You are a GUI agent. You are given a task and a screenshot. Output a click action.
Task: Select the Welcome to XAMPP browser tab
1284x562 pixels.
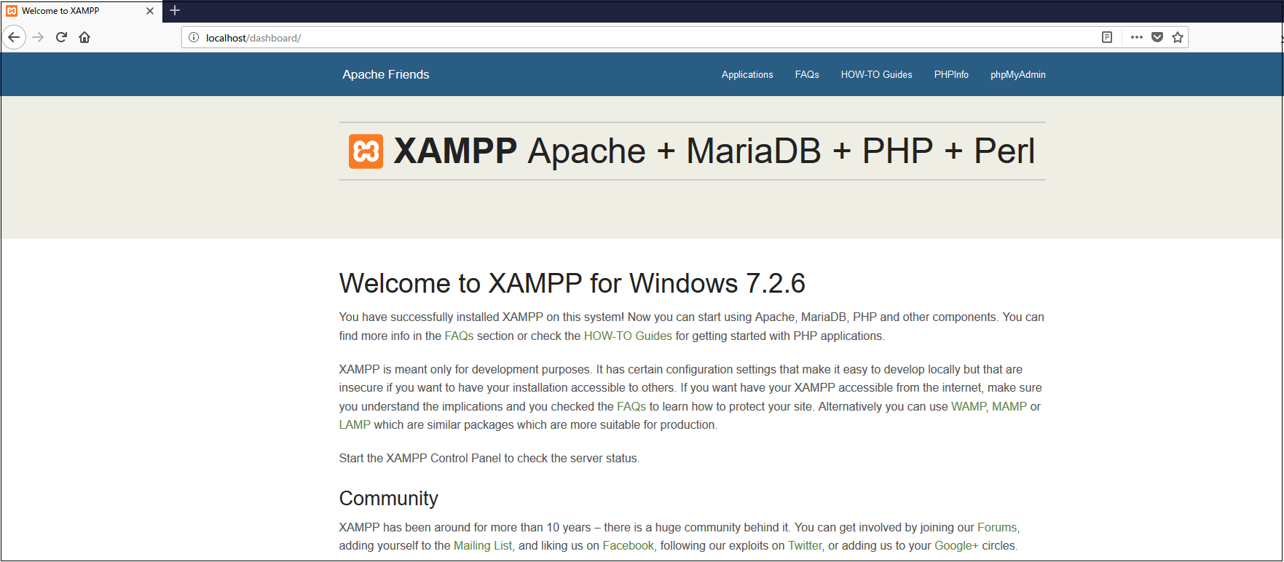click(80, 11)
